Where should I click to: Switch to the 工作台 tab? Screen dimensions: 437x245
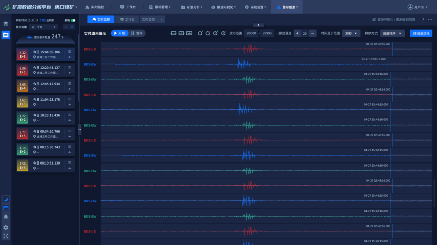127,20
